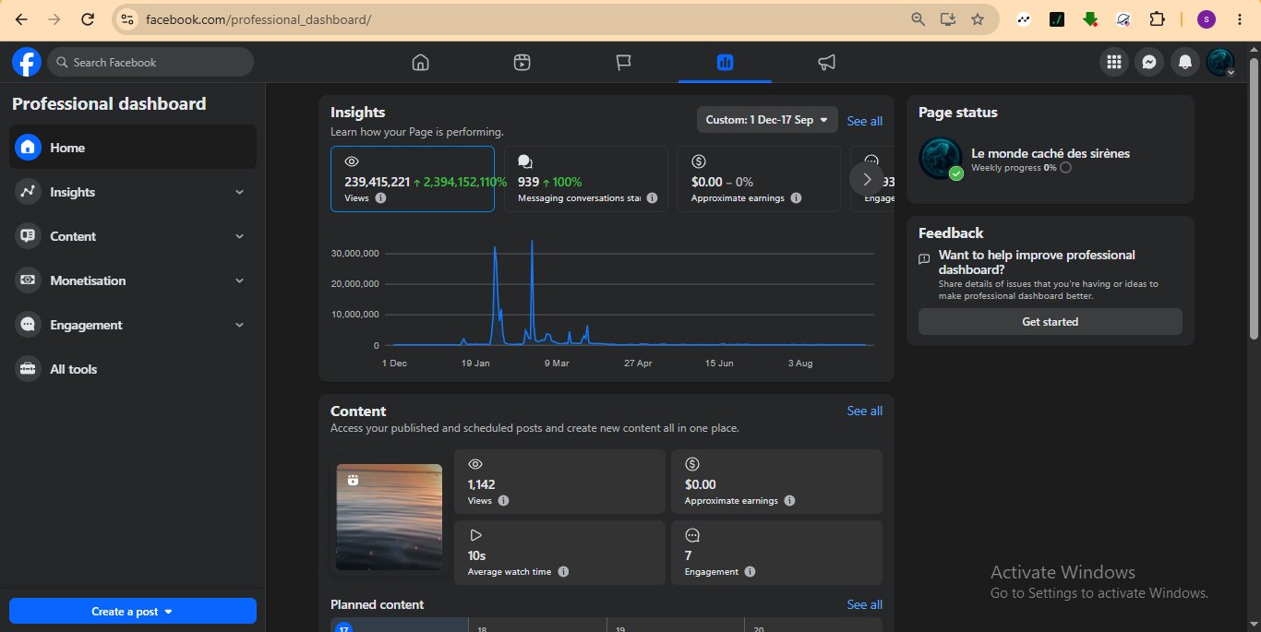Click the Get started feedback button
Screen dimensions: 1261x632
tap(1050, 322)
